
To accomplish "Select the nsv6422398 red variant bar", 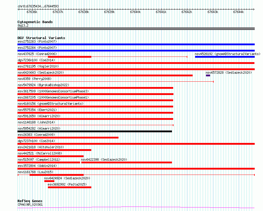I will pos(127,162).
